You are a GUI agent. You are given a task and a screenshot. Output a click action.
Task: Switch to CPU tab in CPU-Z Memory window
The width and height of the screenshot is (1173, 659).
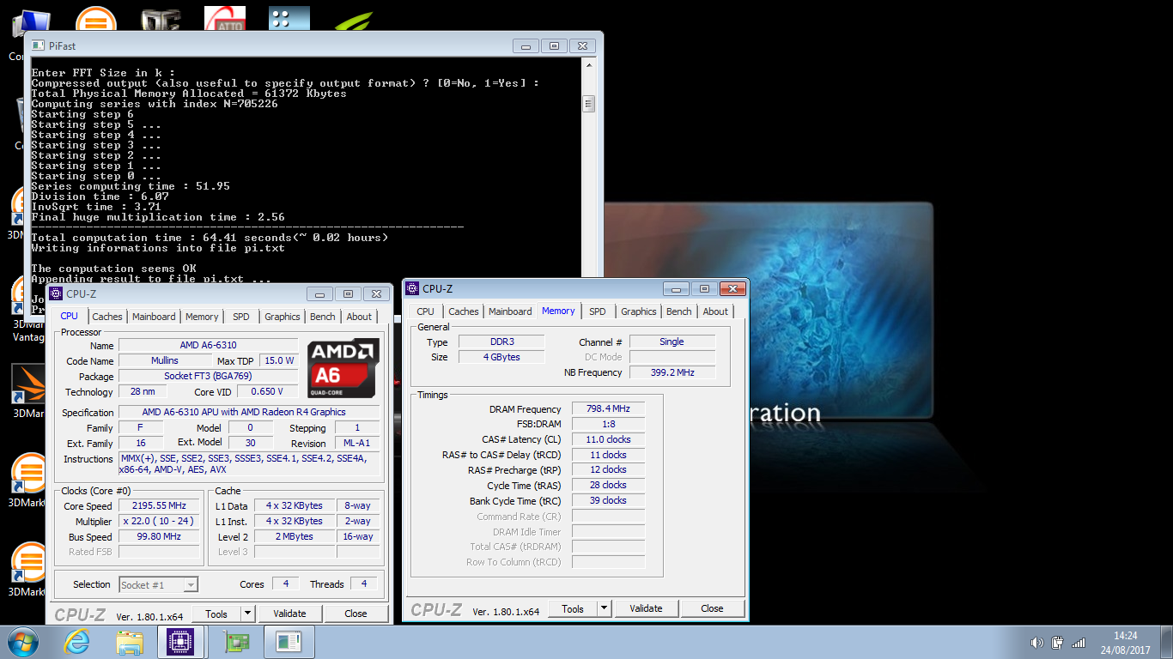tap(426, 311)
